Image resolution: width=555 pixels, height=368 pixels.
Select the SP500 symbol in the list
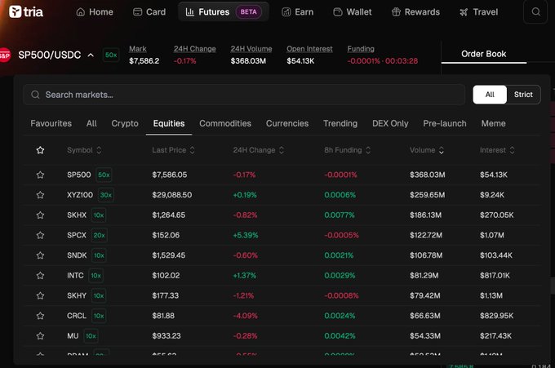pos(79,175)
